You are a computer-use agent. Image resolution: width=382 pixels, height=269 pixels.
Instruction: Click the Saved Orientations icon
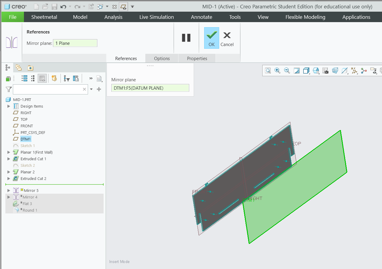click(316, 71)
